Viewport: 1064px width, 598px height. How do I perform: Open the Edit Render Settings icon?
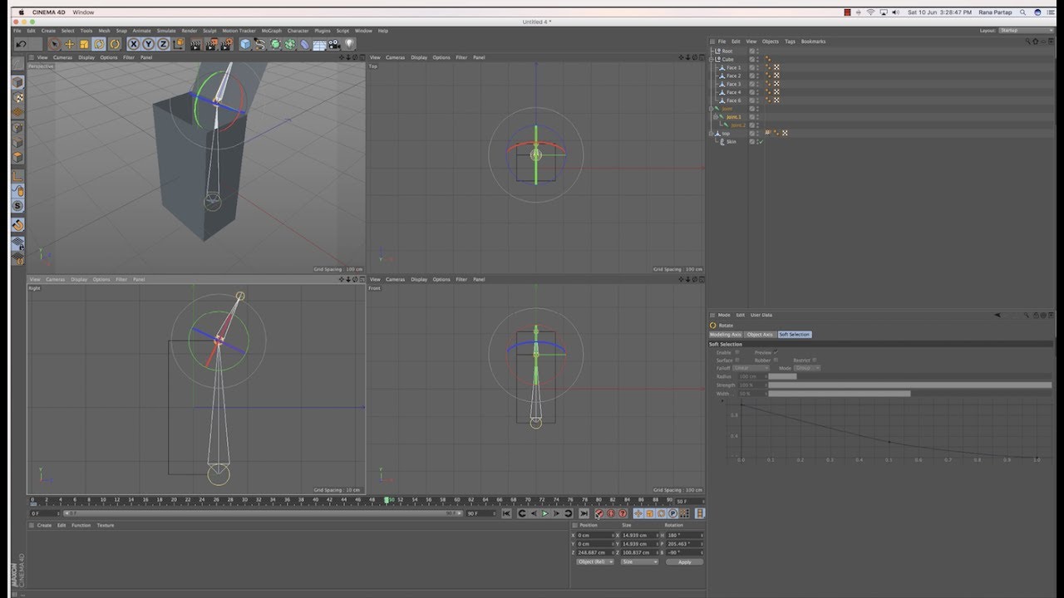[x=225, y=44]
